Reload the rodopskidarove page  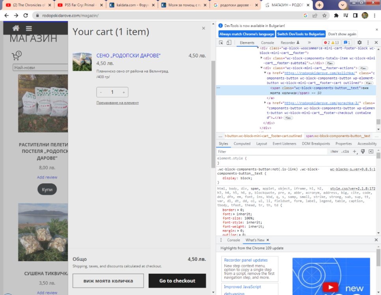(26, 15)
